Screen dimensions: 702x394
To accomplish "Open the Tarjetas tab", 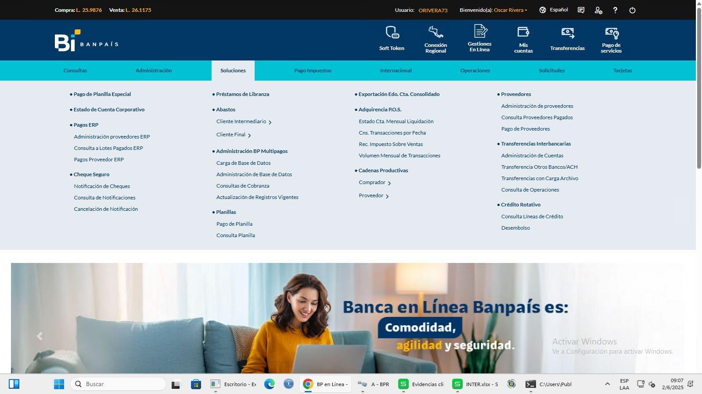I will [623, 71].
